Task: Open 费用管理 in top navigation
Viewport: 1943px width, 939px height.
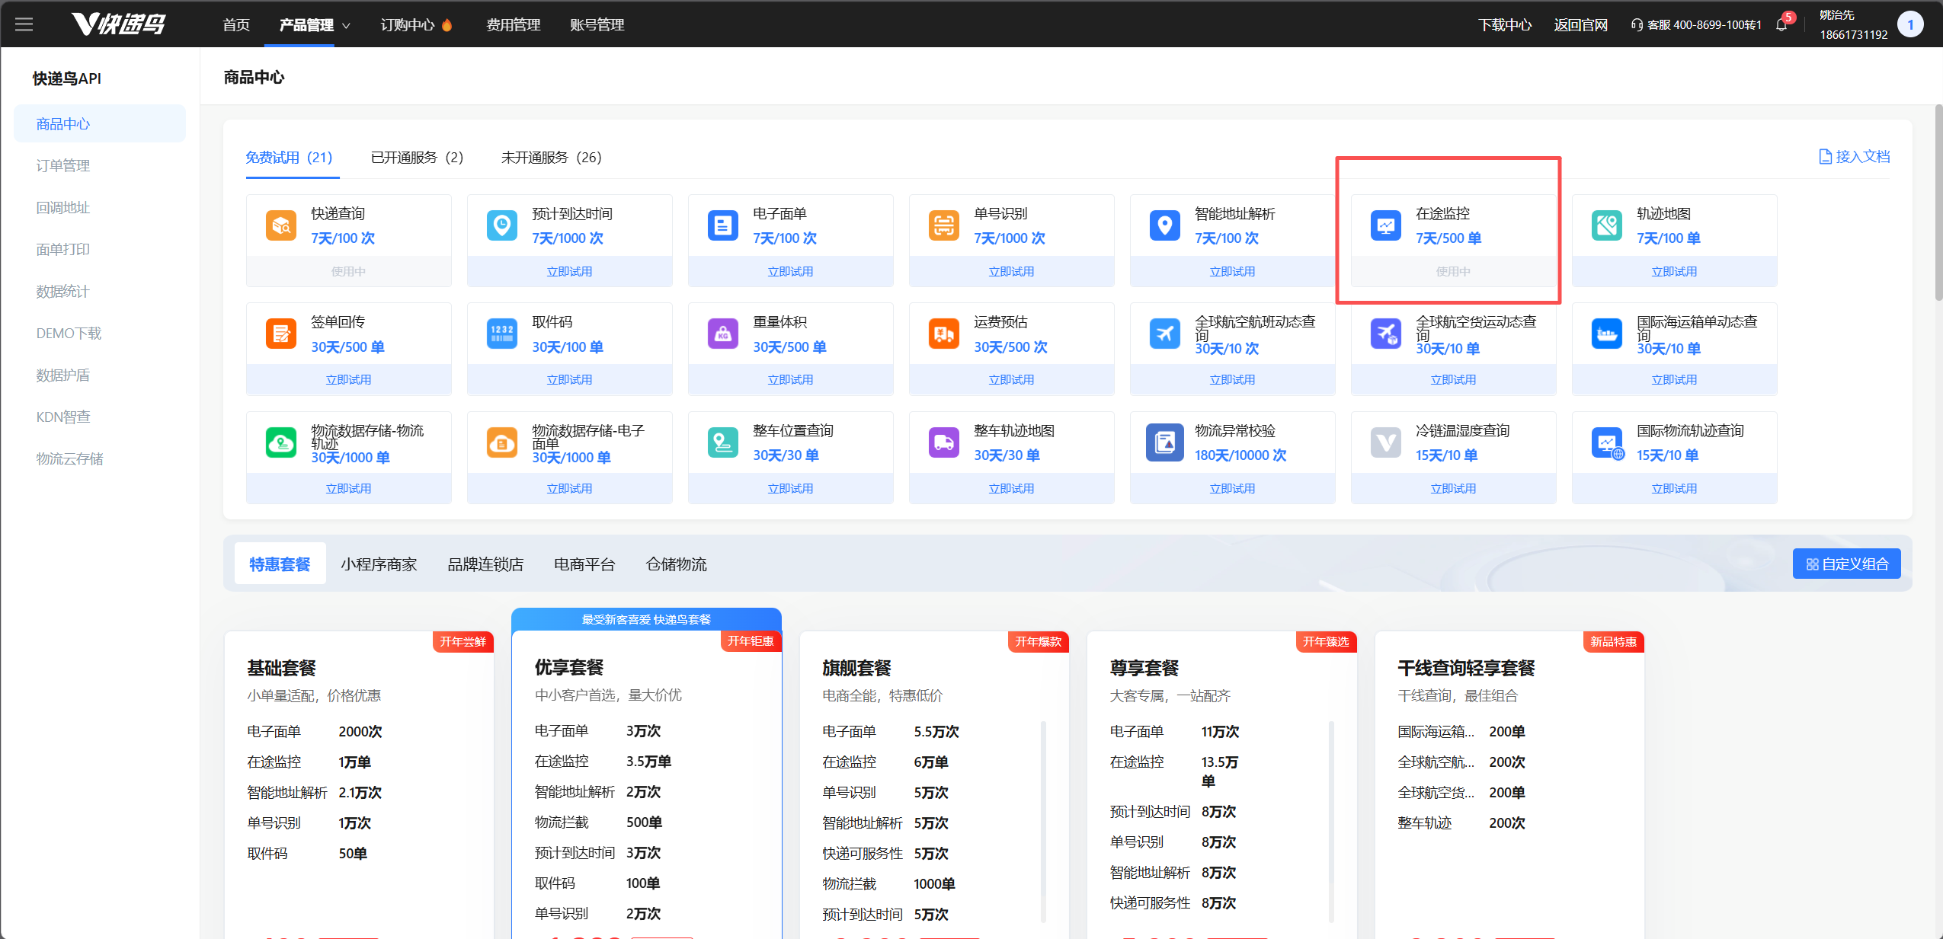Action: pos(514,25)
